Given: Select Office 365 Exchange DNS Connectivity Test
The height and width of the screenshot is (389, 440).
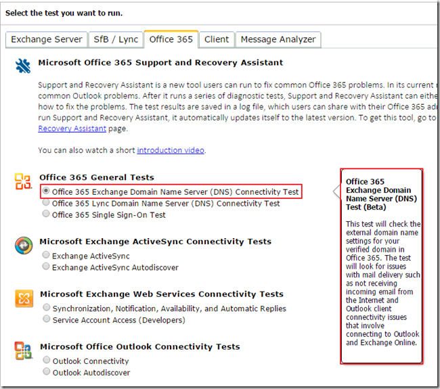Looking at the screenshot, I should 46,191.
